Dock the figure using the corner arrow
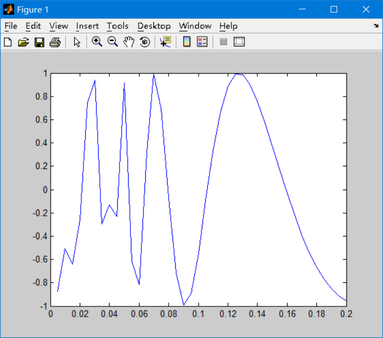The width and height of the screenshot is (383, 338). coord(376,26)
